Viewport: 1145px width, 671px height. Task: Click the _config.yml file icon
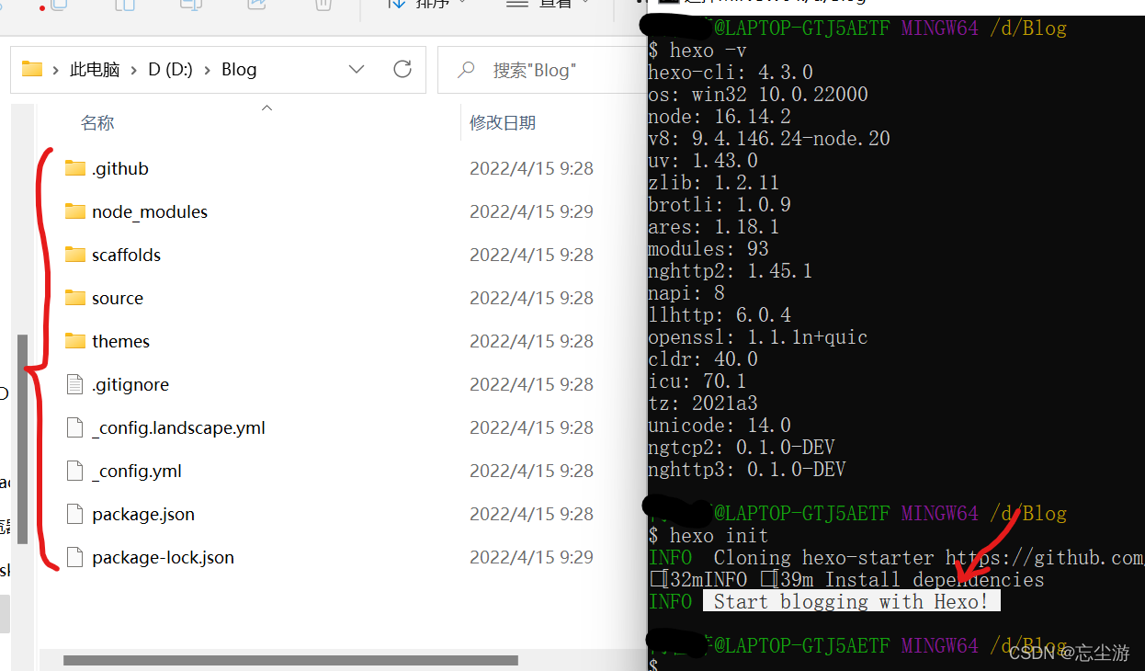pos(75,471)
